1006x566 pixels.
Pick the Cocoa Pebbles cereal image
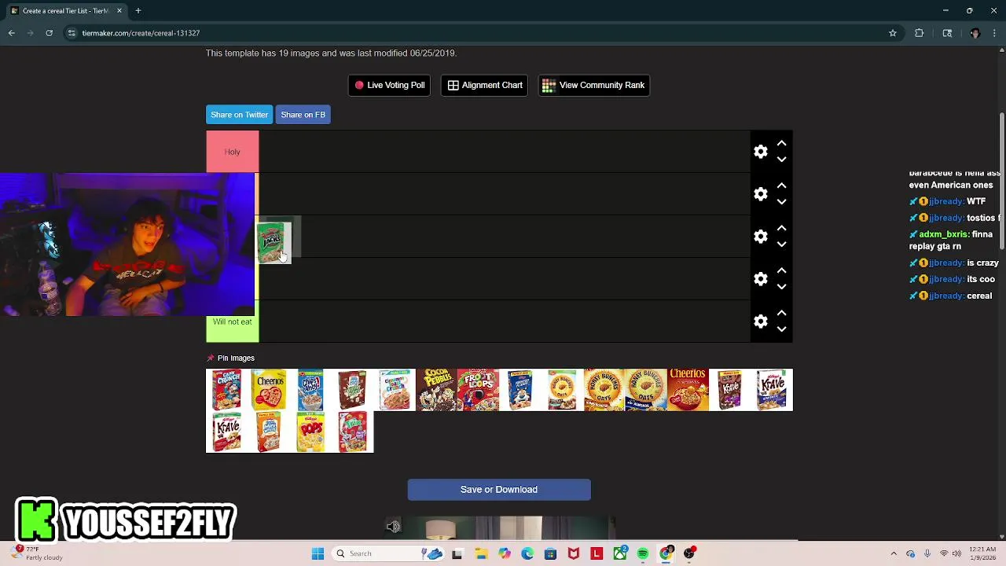(x=436, y=390)
